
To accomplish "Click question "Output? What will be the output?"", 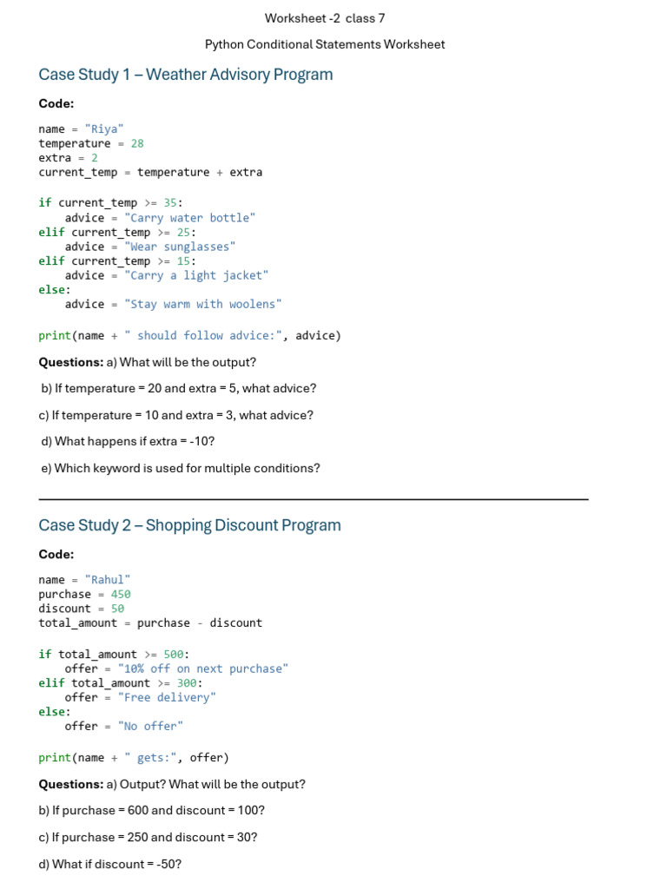I will pos(213,784).
